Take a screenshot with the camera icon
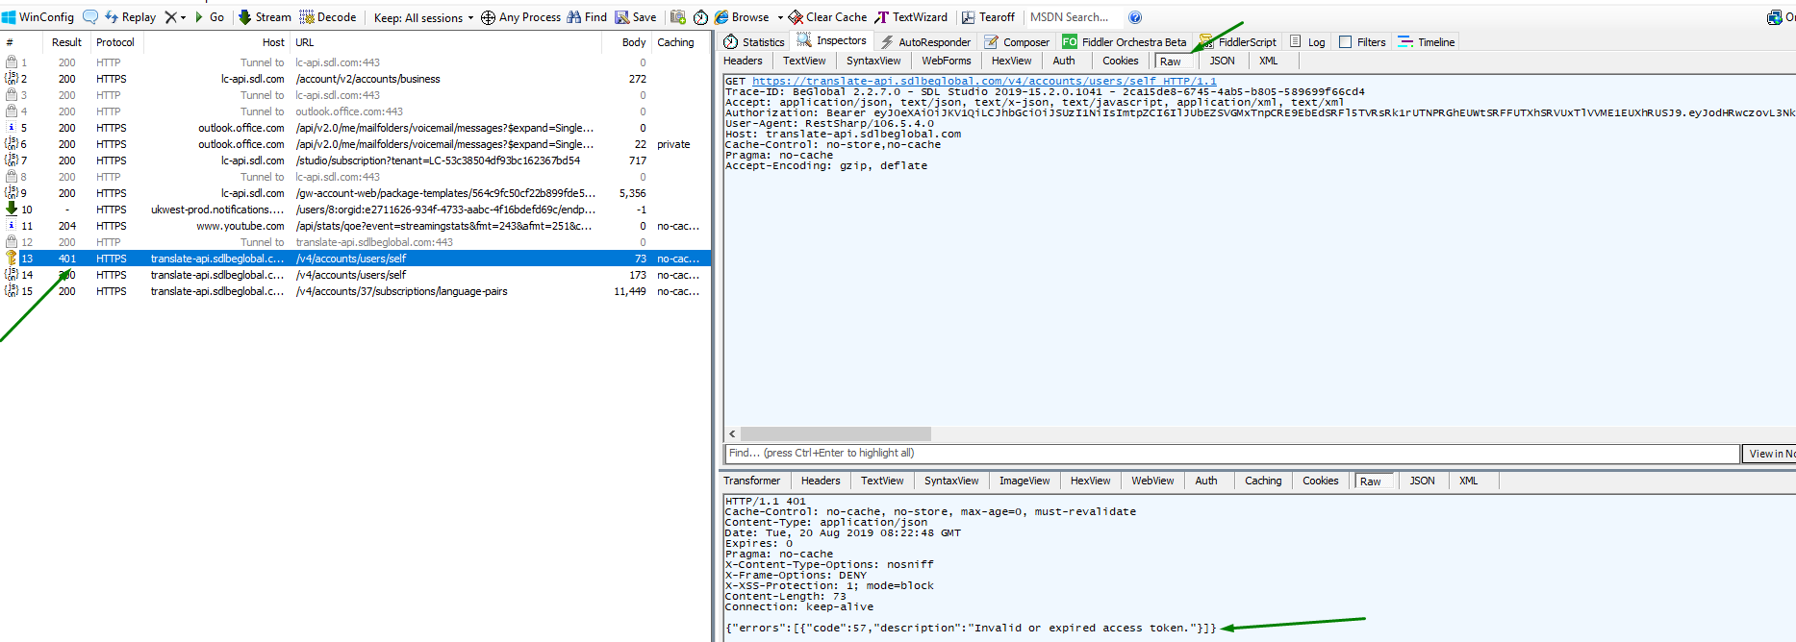The width and height of the screenshot is (1796, 642). point(678,17)
